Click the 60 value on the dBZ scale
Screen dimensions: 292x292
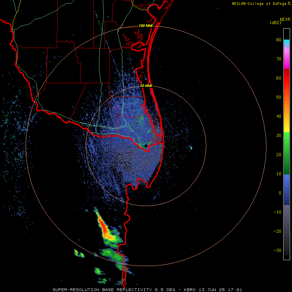tap(279, 78)
